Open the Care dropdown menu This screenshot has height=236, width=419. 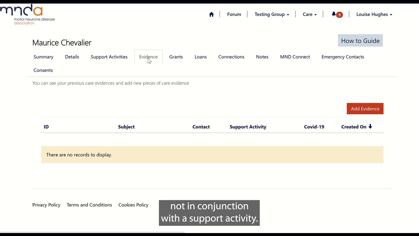pos(310,14)
